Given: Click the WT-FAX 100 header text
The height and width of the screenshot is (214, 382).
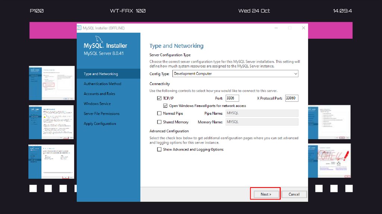Looking at the screenshot, I should pyautogui.click(x=128, y=11).
